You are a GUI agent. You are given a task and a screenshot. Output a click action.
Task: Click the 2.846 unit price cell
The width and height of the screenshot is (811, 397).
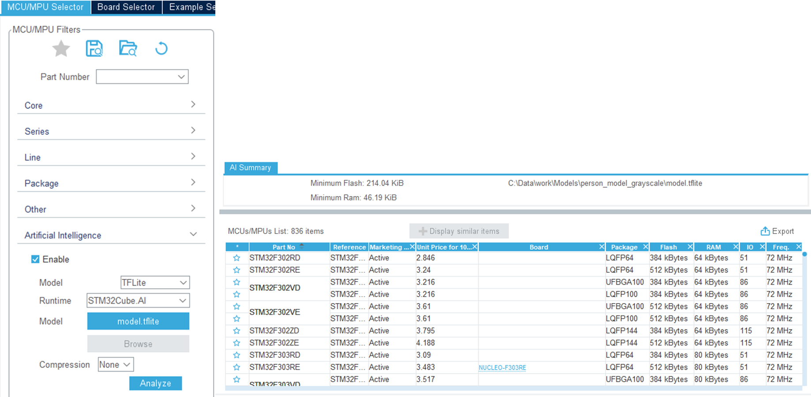pos(447,258)
